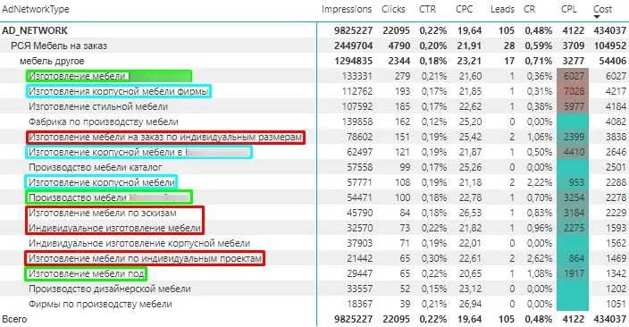The width and height of the screenshot is (629, 327).
Task: Select the CPL column header
Action: pyautogui.click(x=569, y=9)
